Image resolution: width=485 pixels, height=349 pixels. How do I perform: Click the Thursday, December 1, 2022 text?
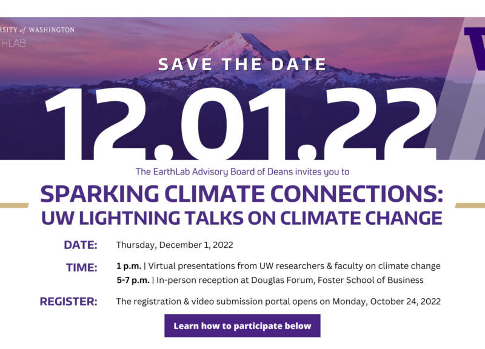pos(175,245)
